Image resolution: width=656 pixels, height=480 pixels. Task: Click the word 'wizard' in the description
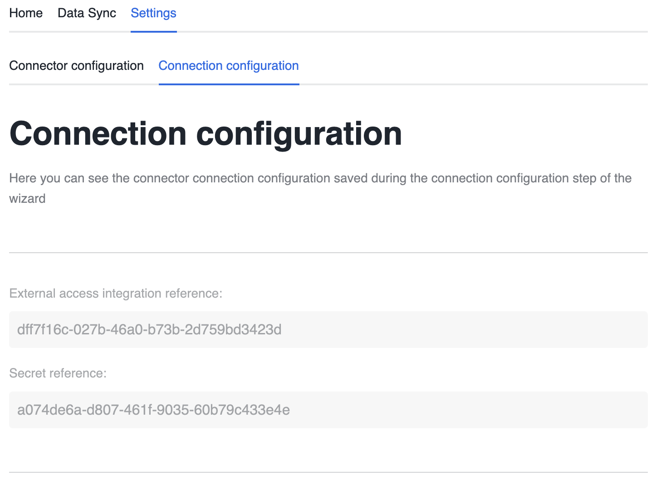point(27,199)
